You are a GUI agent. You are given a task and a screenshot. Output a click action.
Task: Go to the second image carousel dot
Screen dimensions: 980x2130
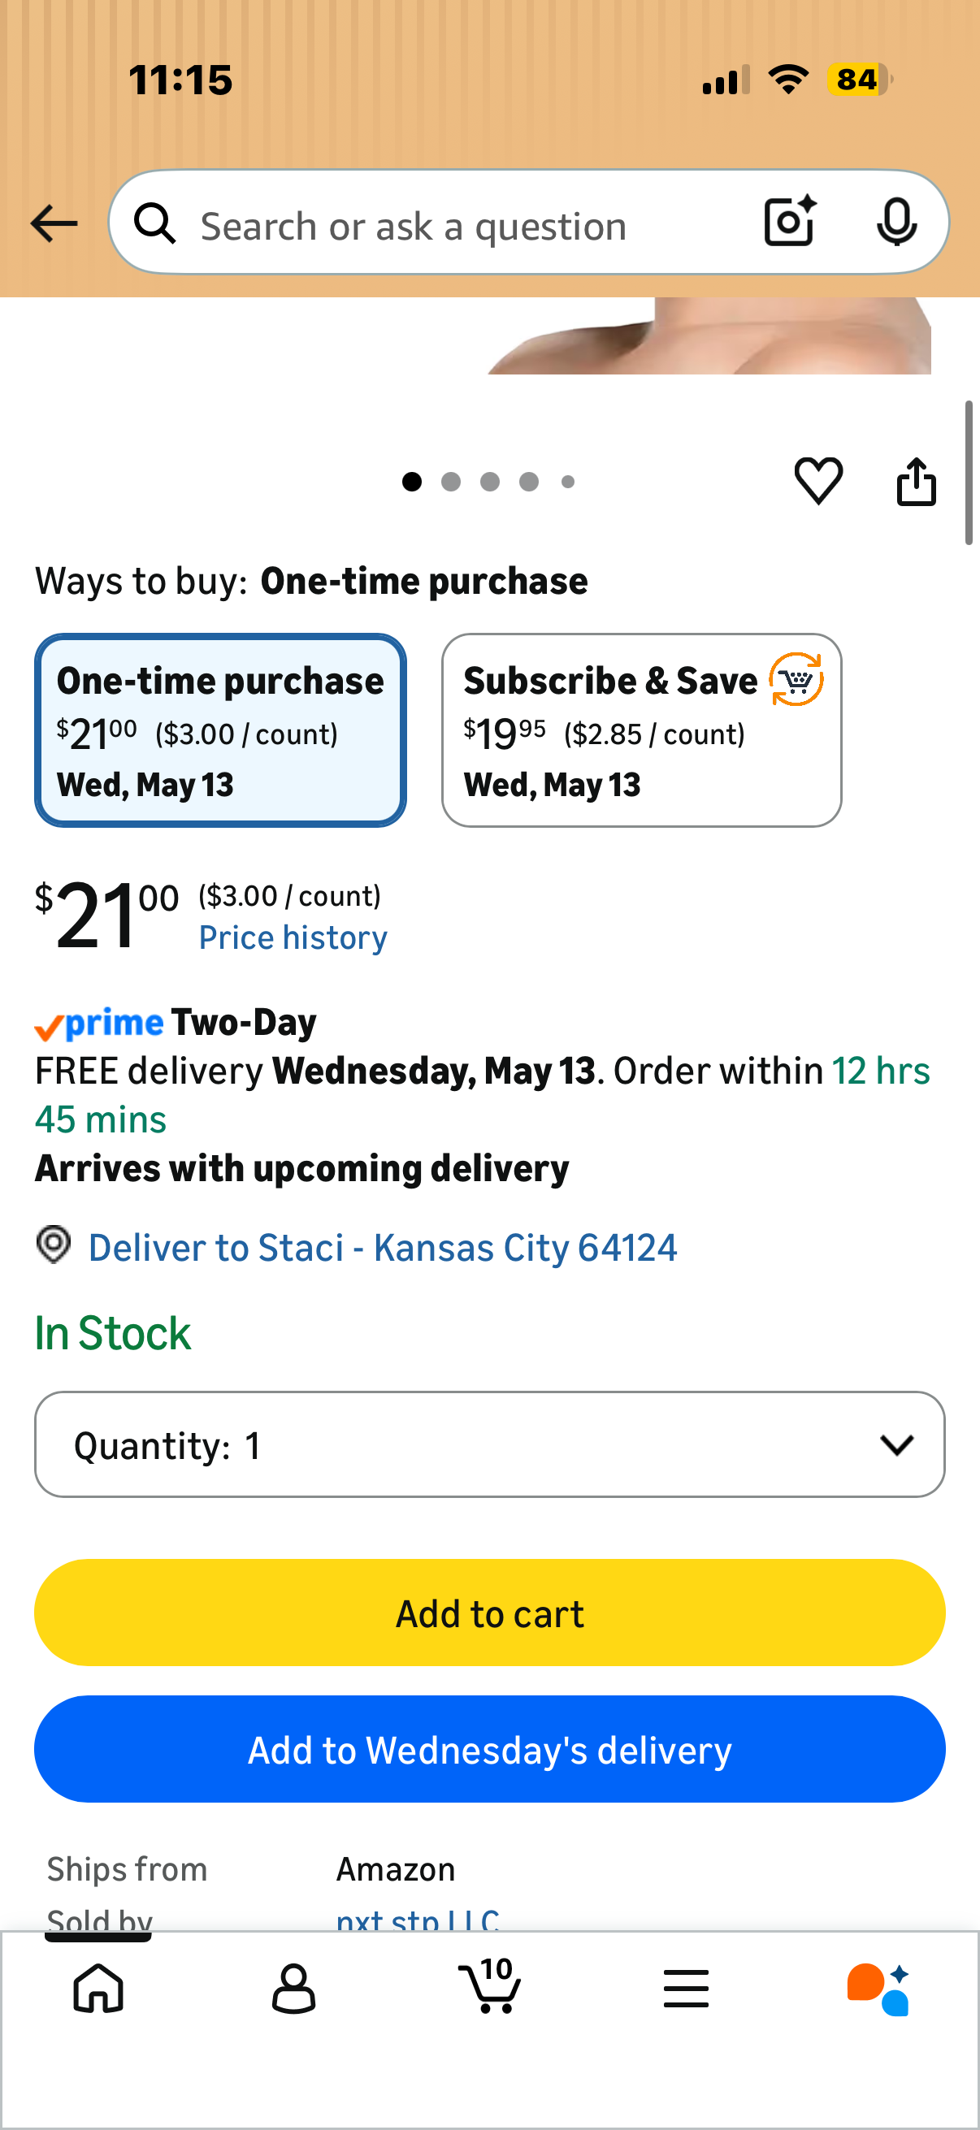(x=451, y=481)
